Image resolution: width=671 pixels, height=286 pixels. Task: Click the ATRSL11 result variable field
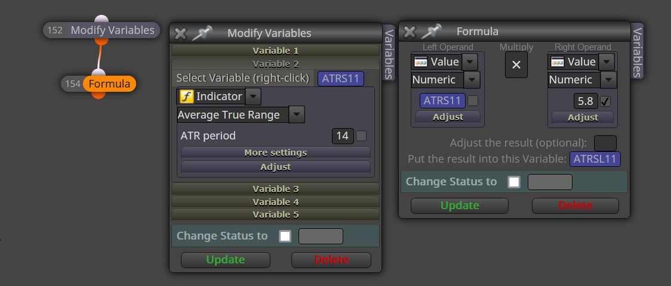coord(595,159)
